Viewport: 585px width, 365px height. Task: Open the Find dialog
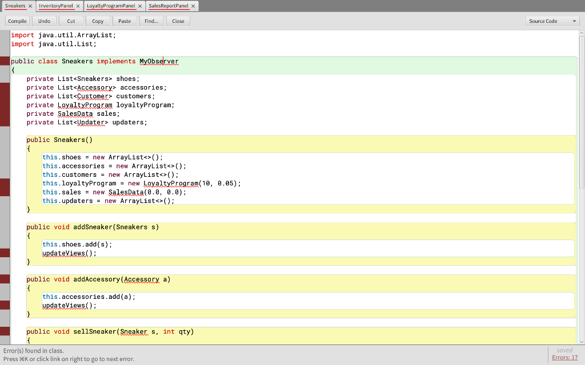[x=151, y=21]
